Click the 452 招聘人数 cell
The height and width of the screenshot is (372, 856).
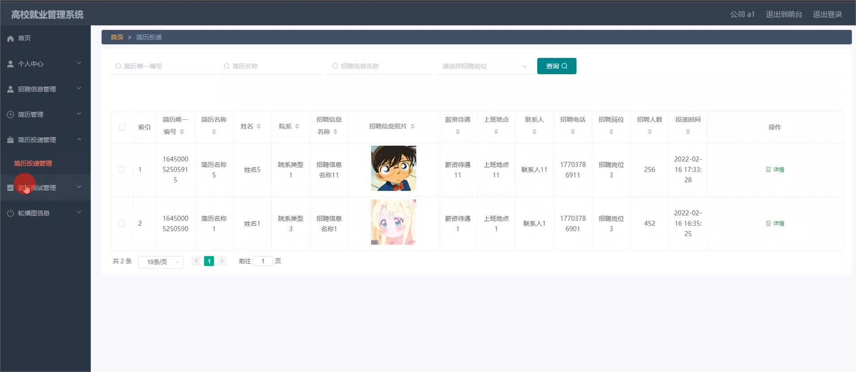[649, 224]
